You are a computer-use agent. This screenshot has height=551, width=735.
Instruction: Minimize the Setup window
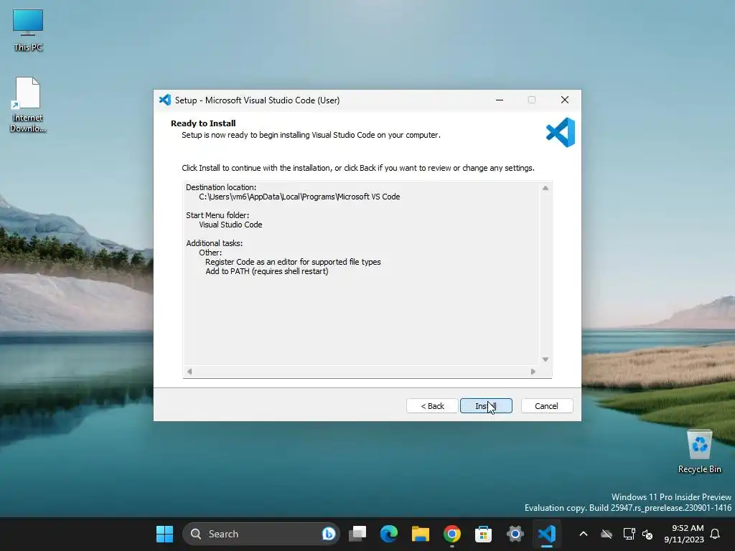[500, 100]
